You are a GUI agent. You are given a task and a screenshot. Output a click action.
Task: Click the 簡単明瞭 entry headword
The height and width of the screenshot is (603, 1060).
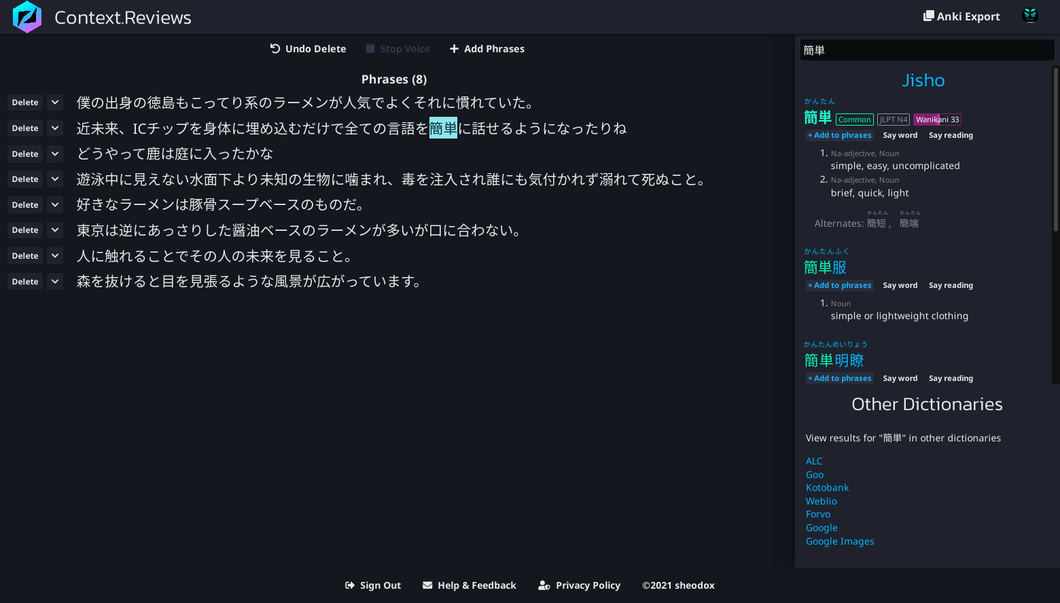coord(834,361)
